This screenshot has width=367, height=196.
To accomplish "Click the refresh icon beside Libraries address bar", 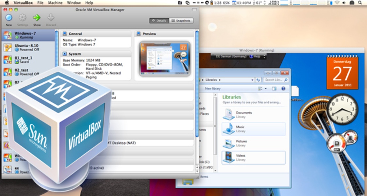I will pos(258,80).
